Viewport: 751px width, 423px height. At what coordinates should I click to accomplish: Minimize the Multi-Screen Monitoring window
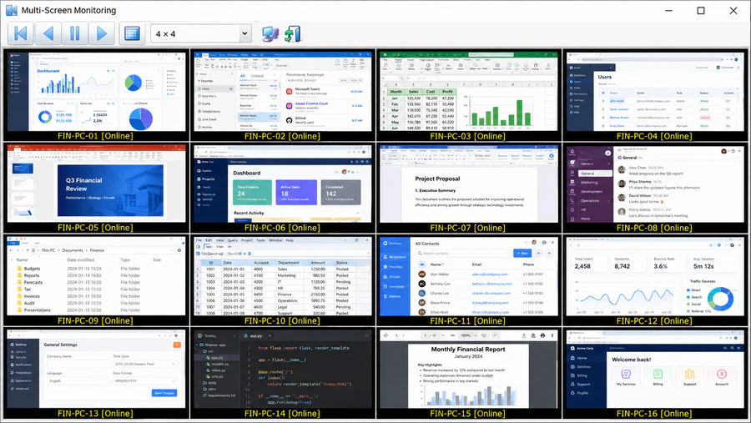668,11
